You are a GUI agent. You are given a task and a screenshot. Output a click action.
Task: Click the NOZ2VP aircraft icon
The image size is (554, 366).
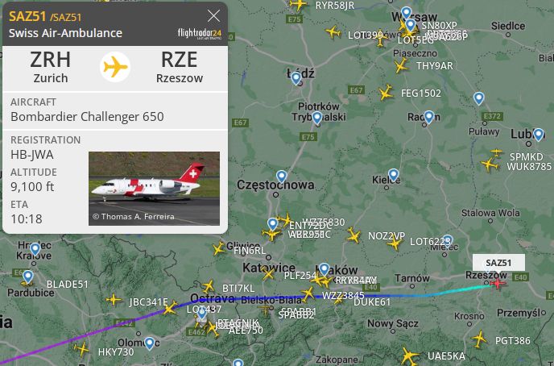coord(353,235)
